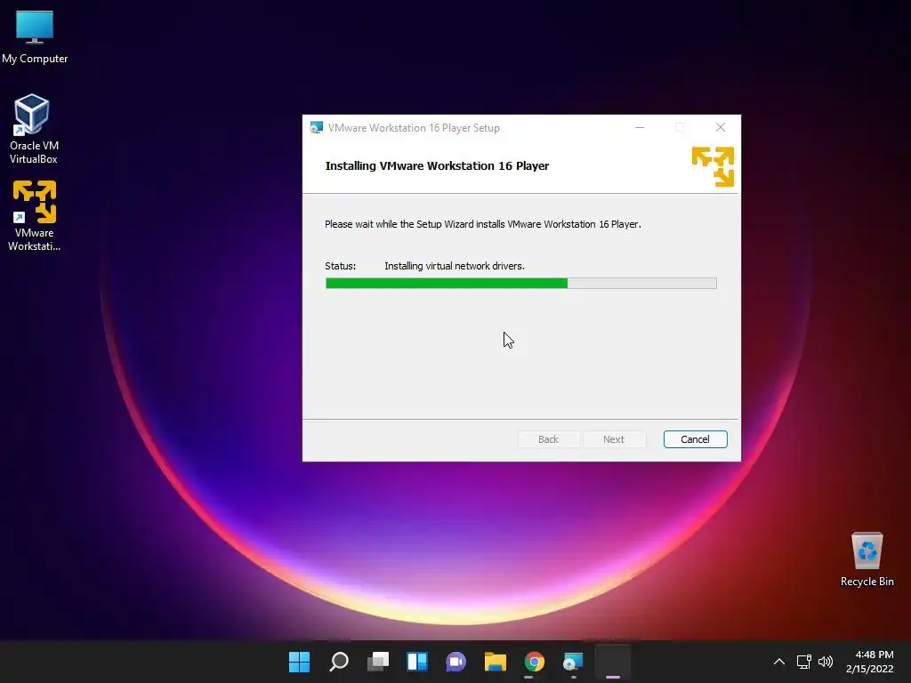Click Cancel to abort installation
911x683 pixels.
695,439
